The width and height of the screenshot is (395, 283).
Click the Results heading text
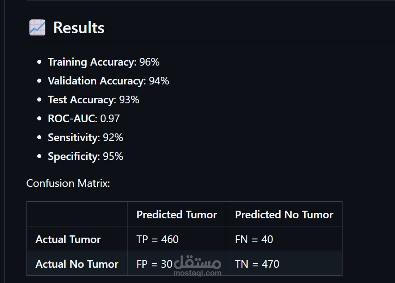click(79, 28)
